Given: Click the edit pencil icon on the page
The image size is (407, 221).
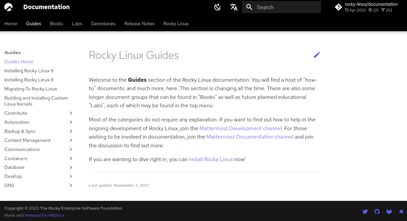Looking at the screenshot, I should click(x=317, y=55).
